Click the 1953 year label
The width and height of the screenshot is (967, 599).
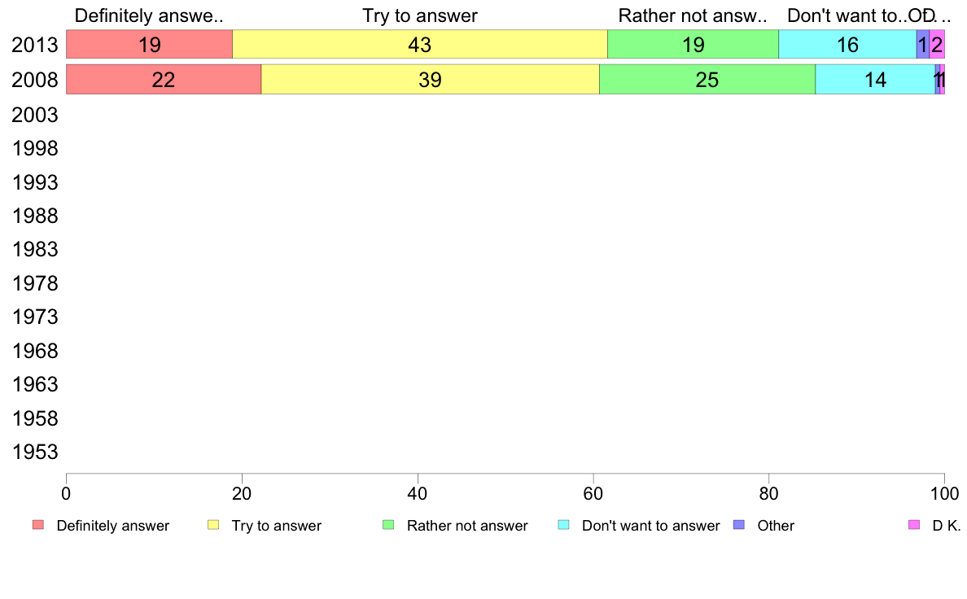pos(34,453)
